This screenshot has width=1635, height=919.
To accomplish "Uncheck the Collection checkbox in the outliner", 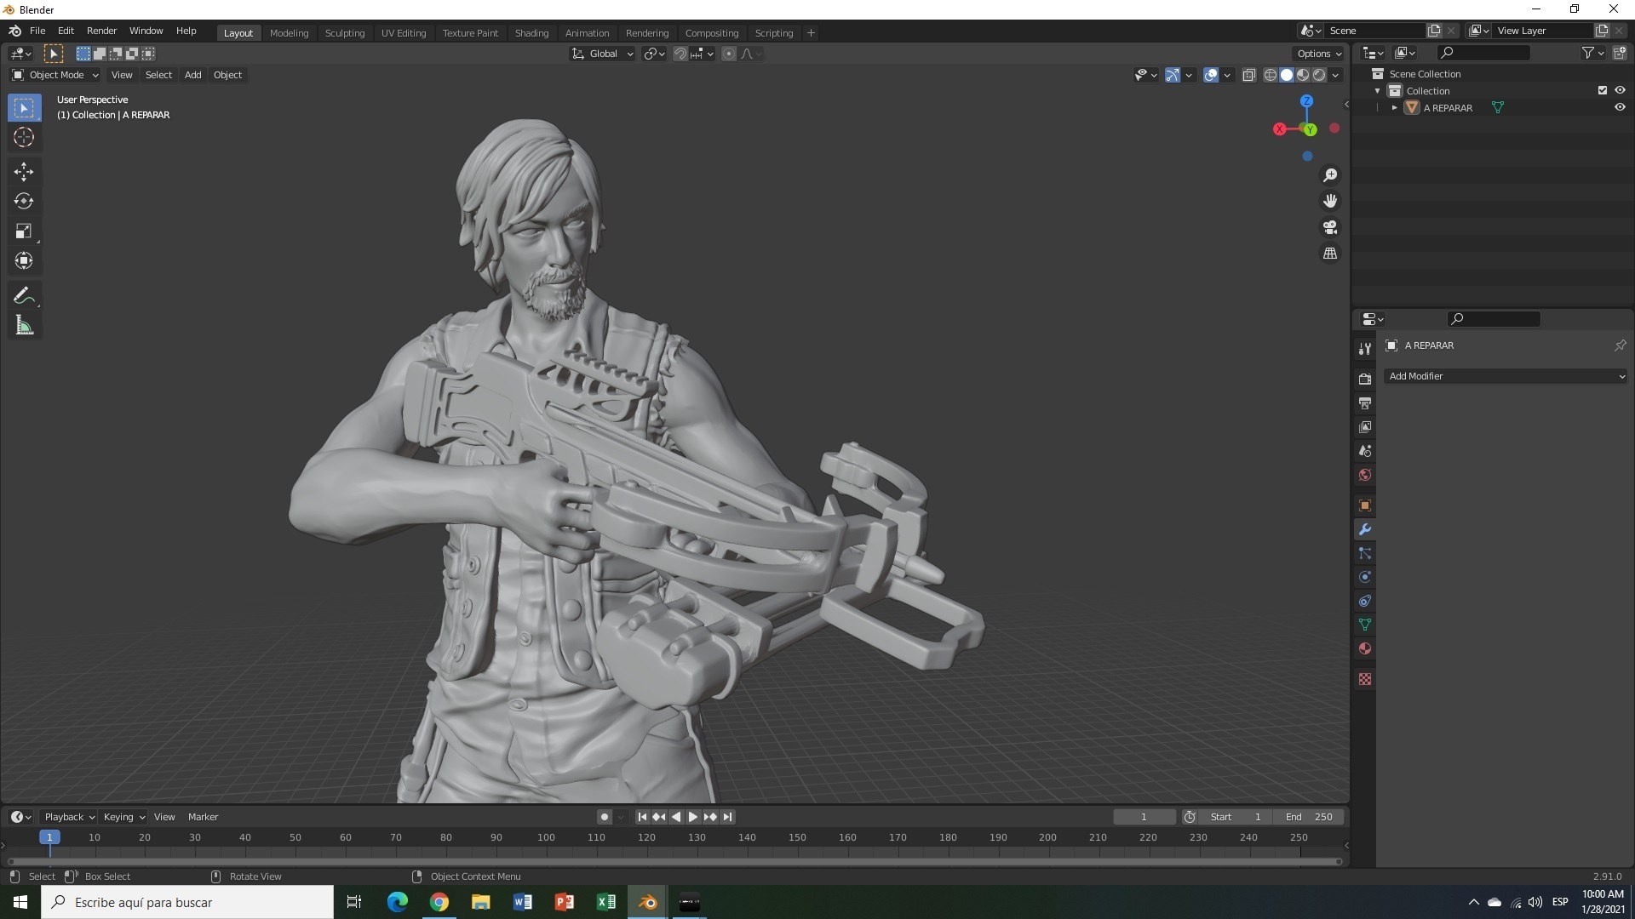I will (1602, 89).
